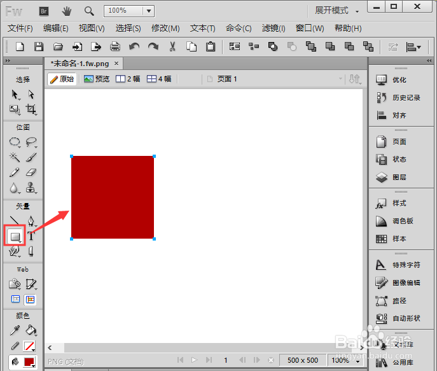Open the status bar 100% zoom dropdown
The width and height of the screenshot is (437, 371).
[345, 360]
